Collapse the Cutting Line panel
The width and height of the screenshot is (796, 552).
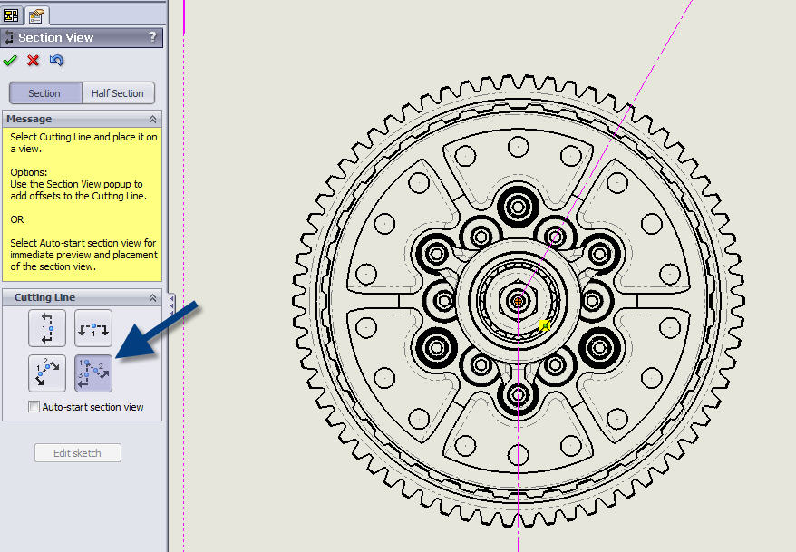coord(152,298)
